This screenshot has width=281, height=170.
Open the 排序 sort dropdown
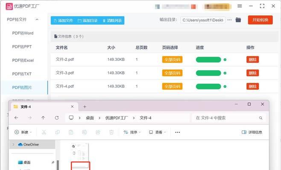pos(132,132)
